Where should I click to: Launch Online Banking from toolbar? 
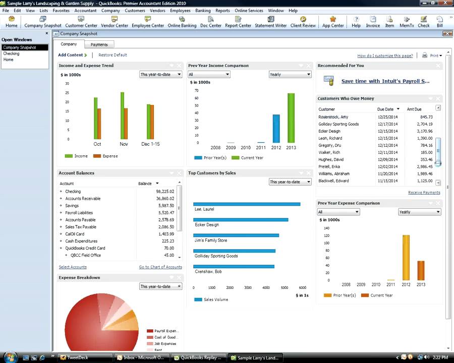(182, 22)
